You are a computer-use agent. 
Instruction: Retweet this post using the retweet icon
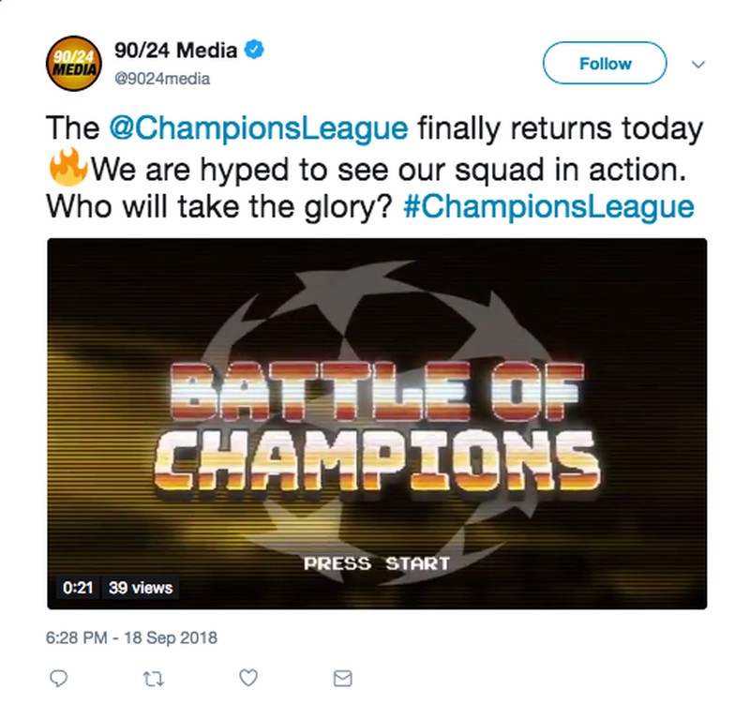coord(154,679)
